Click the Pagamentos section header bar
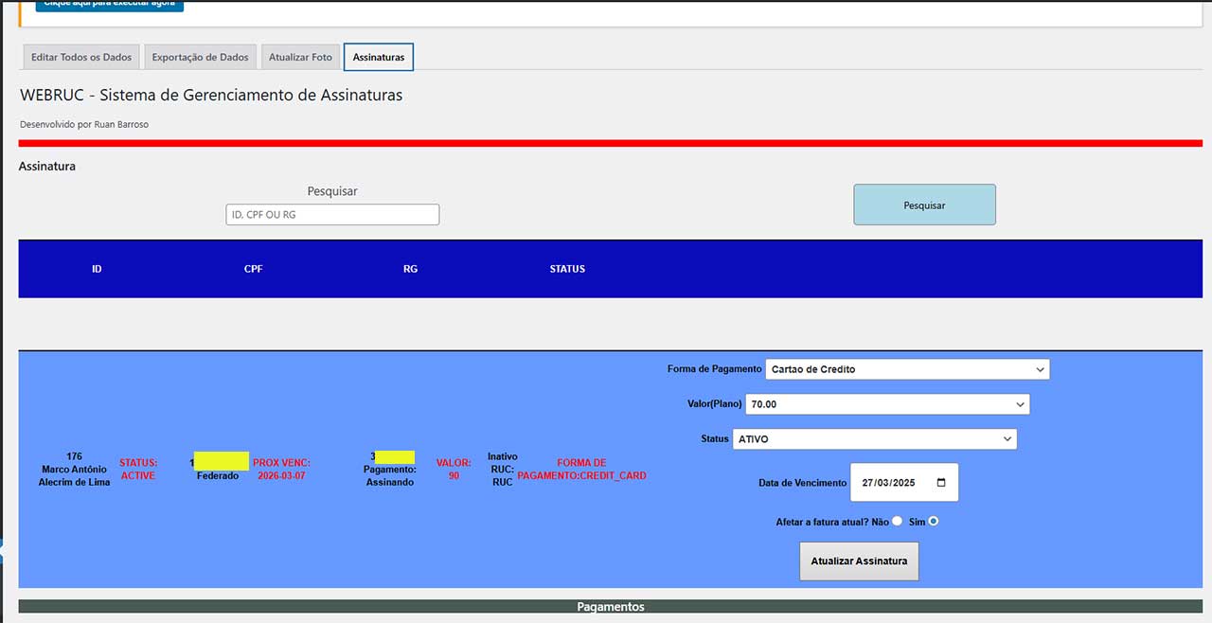The image size is (1212, 623). 611,607
